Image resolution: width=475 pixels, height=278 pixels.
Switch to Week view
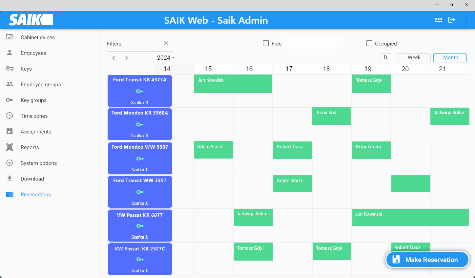point(414,57)
